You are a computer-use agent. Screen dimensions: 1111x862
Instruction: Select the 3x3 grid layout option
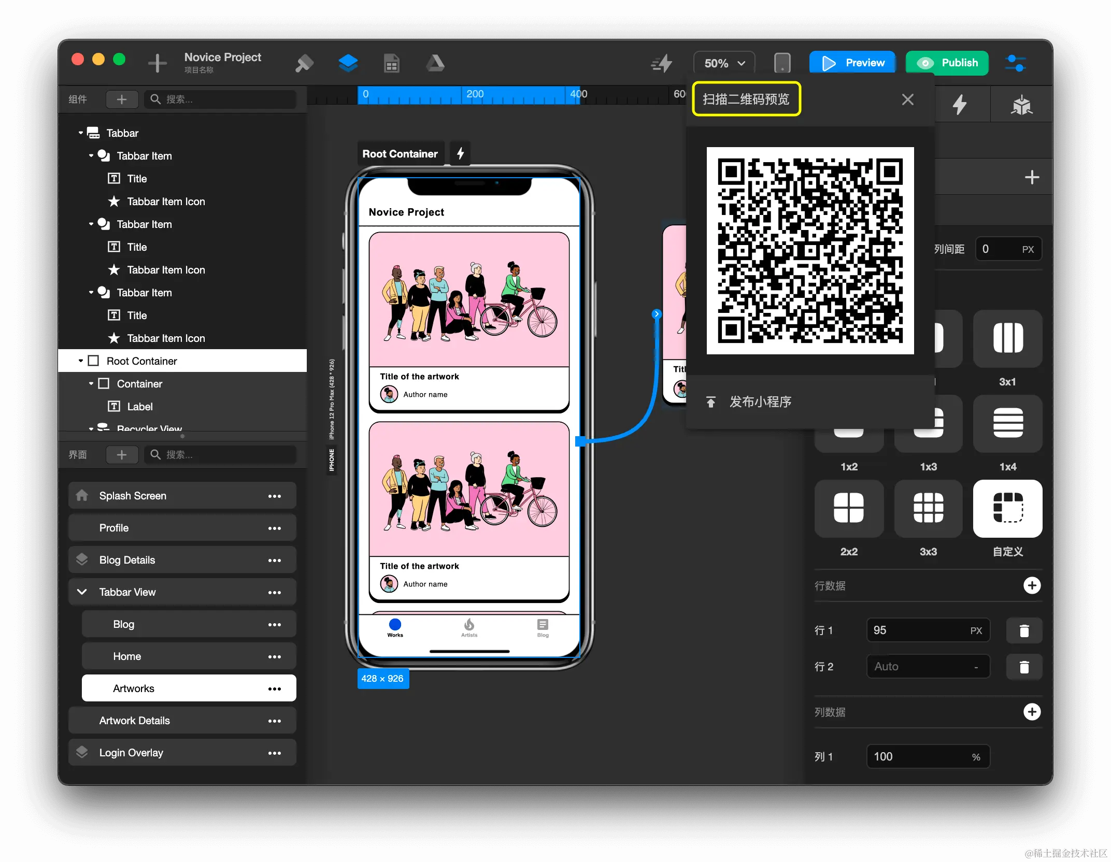click(928, 508)
